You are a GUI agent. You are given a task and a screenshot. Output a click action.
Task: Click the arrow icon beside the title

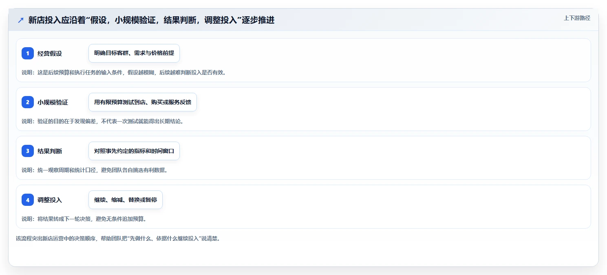(21, 20)
